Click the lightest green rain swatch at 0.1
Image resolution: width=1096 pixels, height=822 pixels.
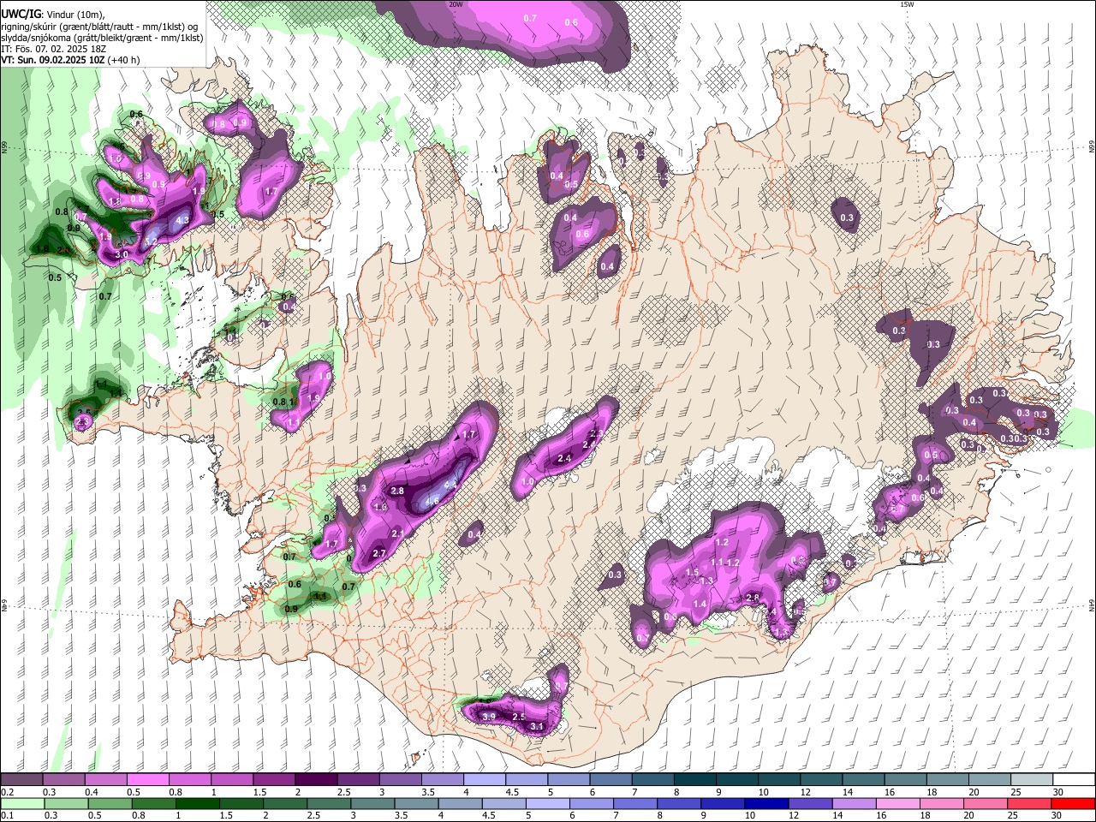tap(21, 803)
